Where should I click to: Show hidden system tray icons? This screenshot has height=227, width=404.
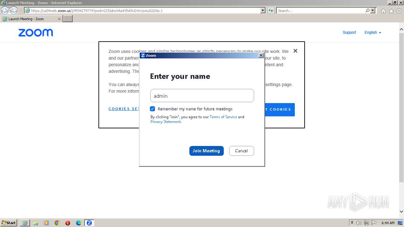point(352,223)
